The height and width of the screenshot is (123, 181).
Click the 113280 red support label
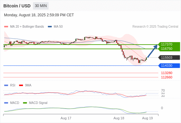[x=167, y=73]
